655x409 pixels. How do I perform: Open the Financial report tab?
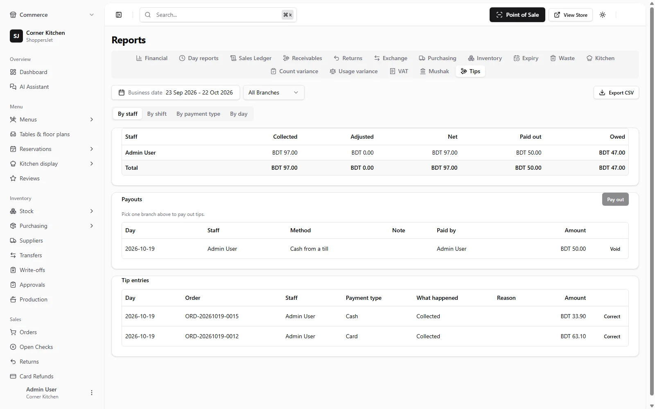pos(152,58)
